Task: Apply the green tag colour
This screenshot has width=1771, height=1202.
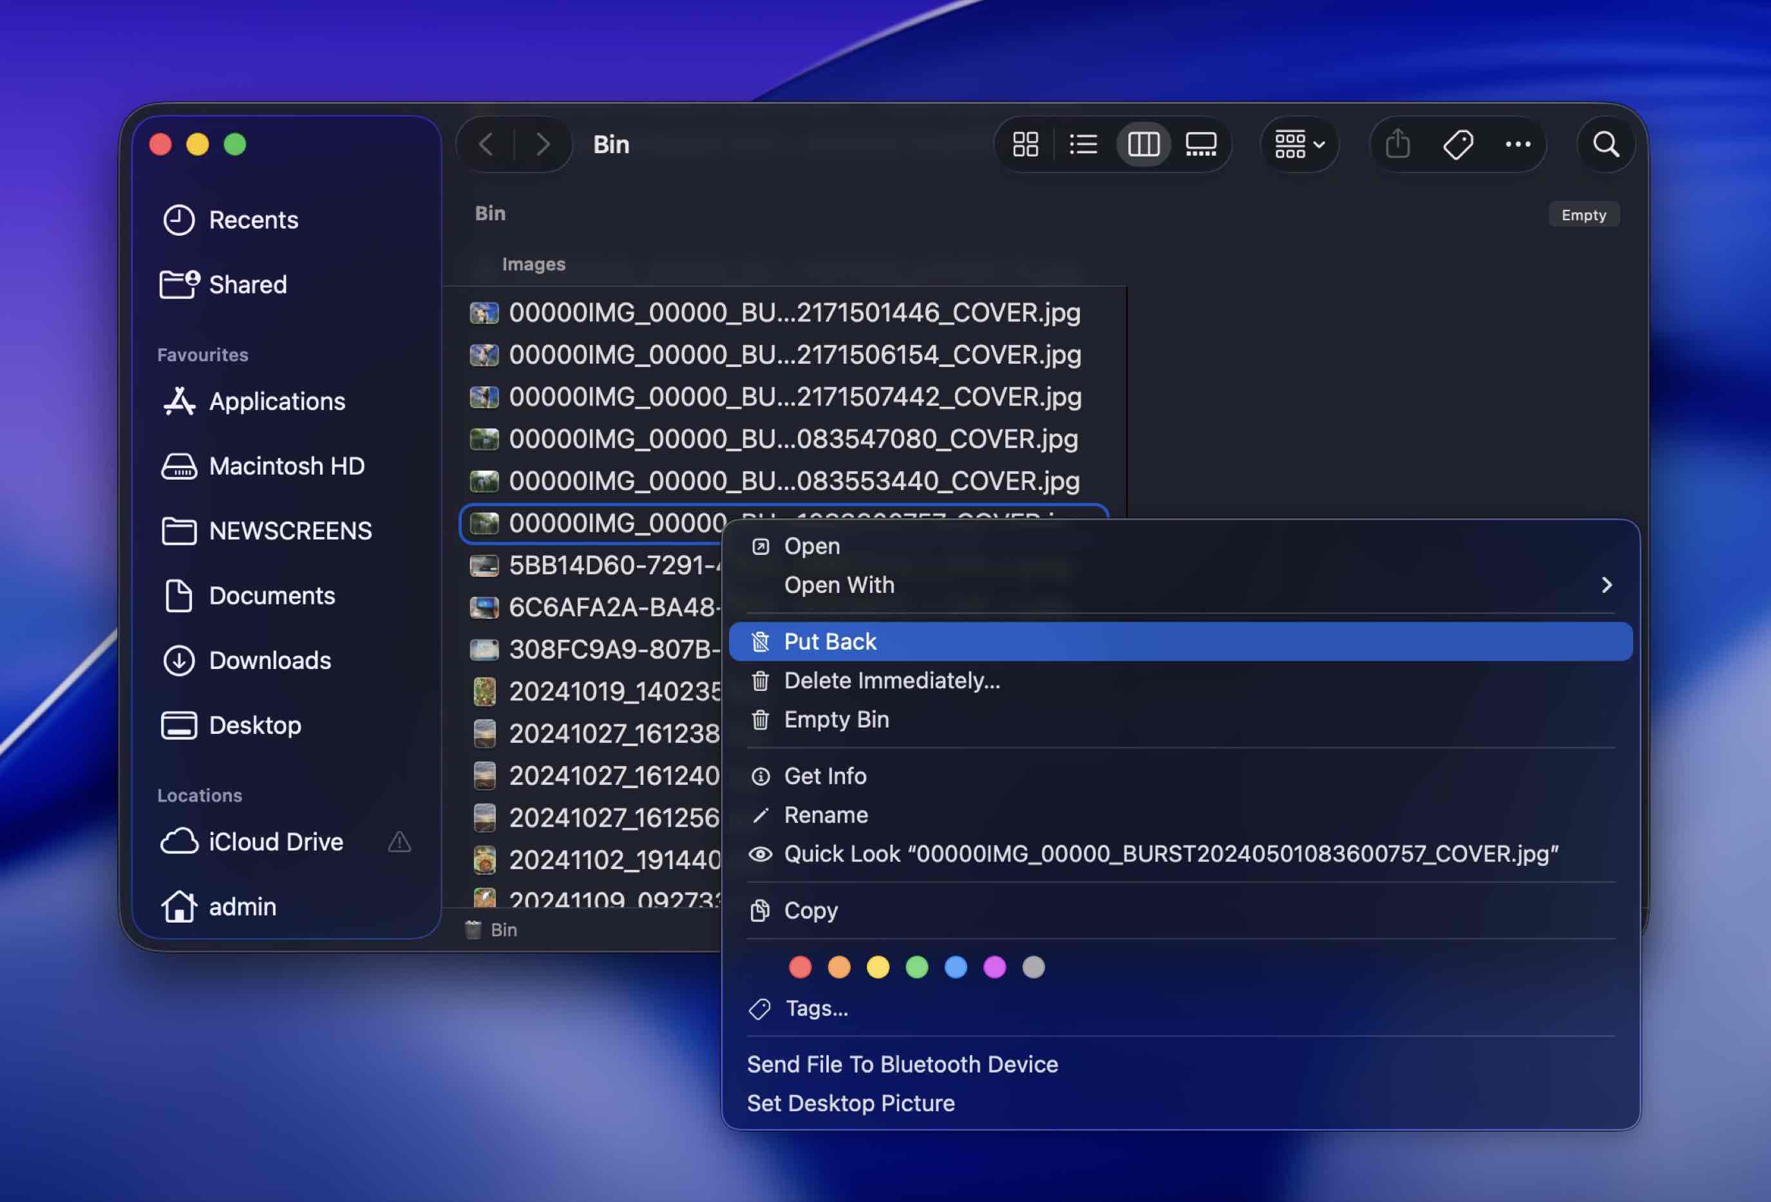Action: [x=917, y=968]
